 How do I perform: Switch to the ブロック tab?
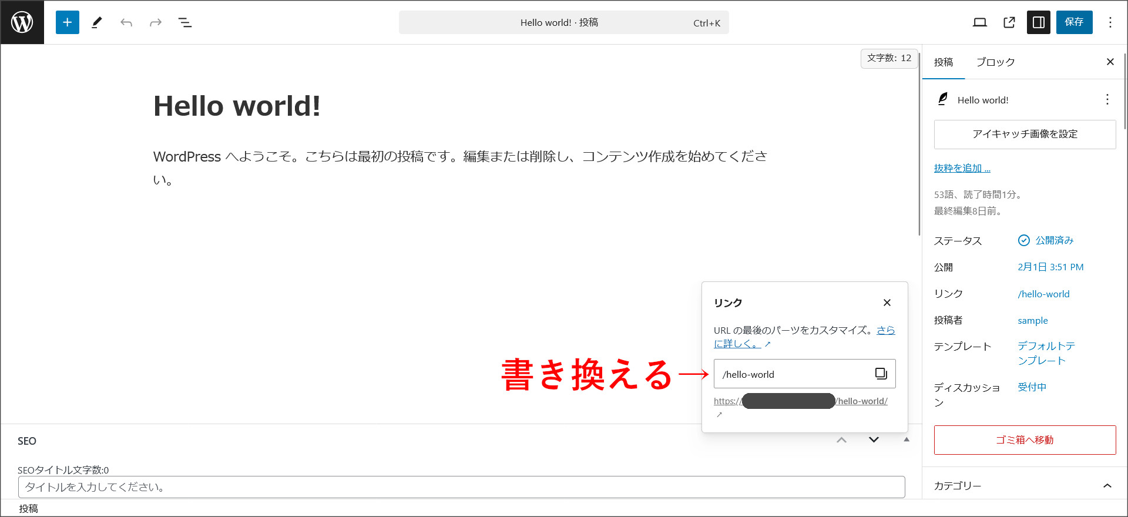(995, 62)
